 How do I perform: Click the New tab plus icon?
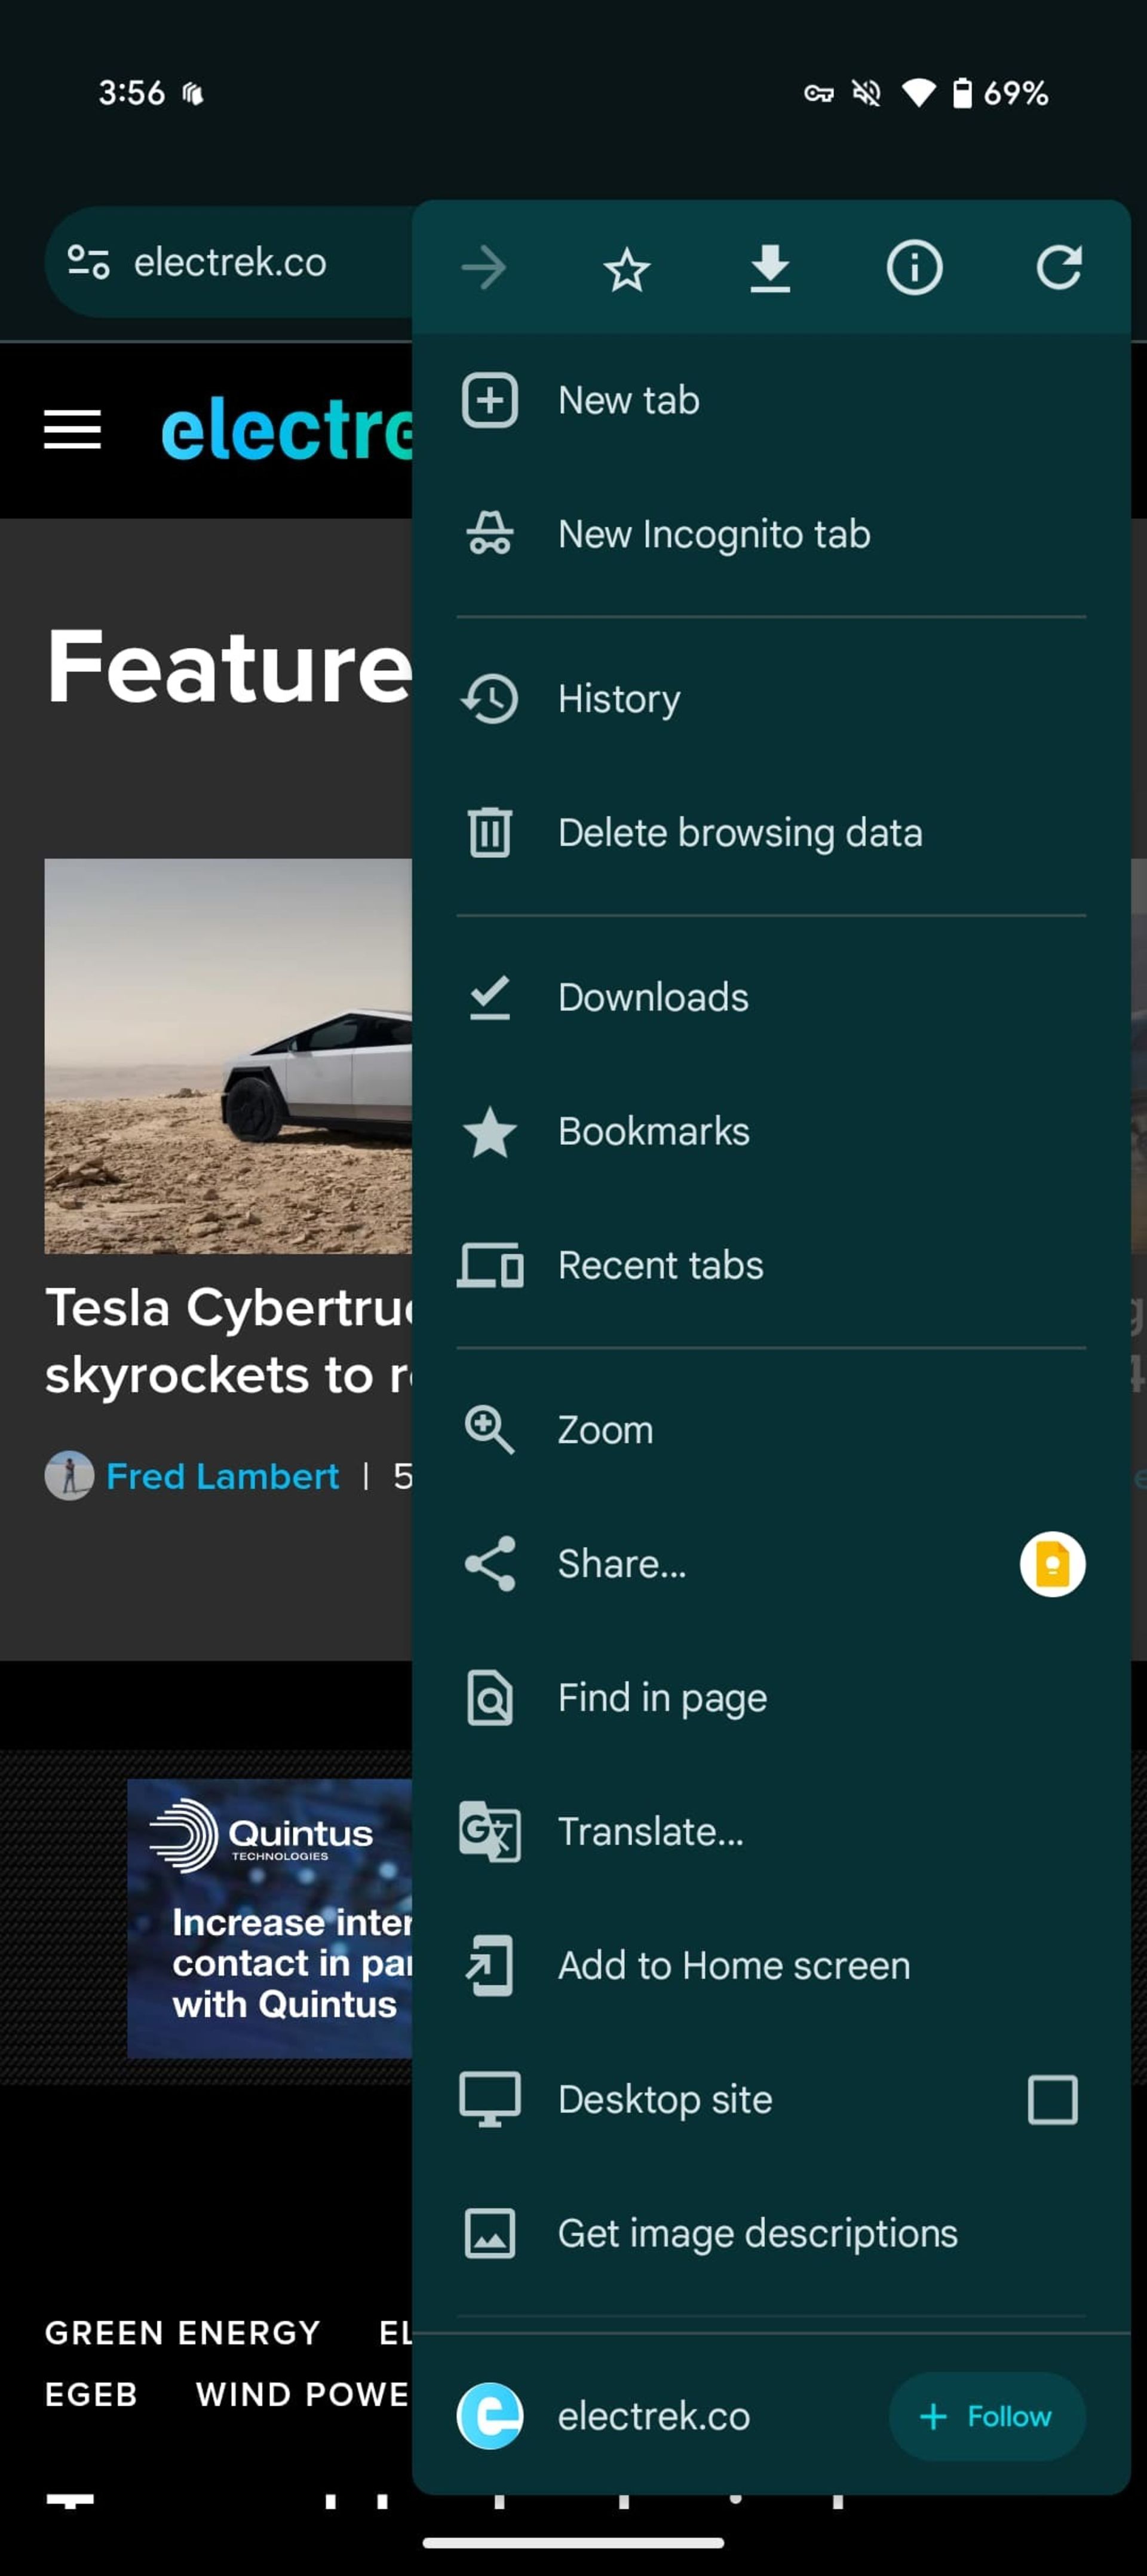490,400
